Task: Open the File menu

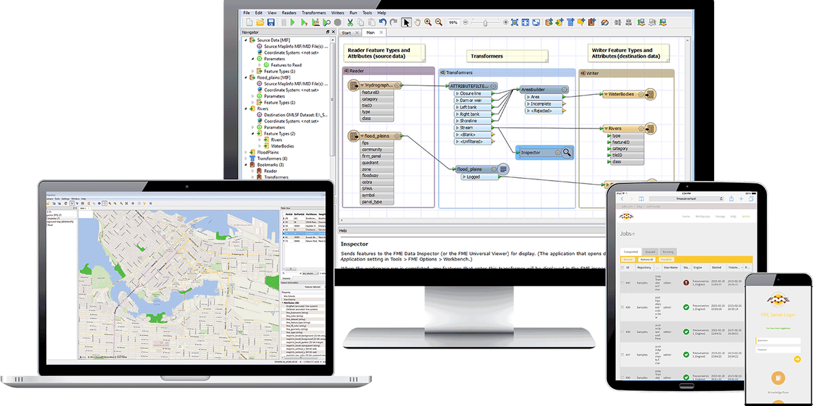Action: point(247,13)
